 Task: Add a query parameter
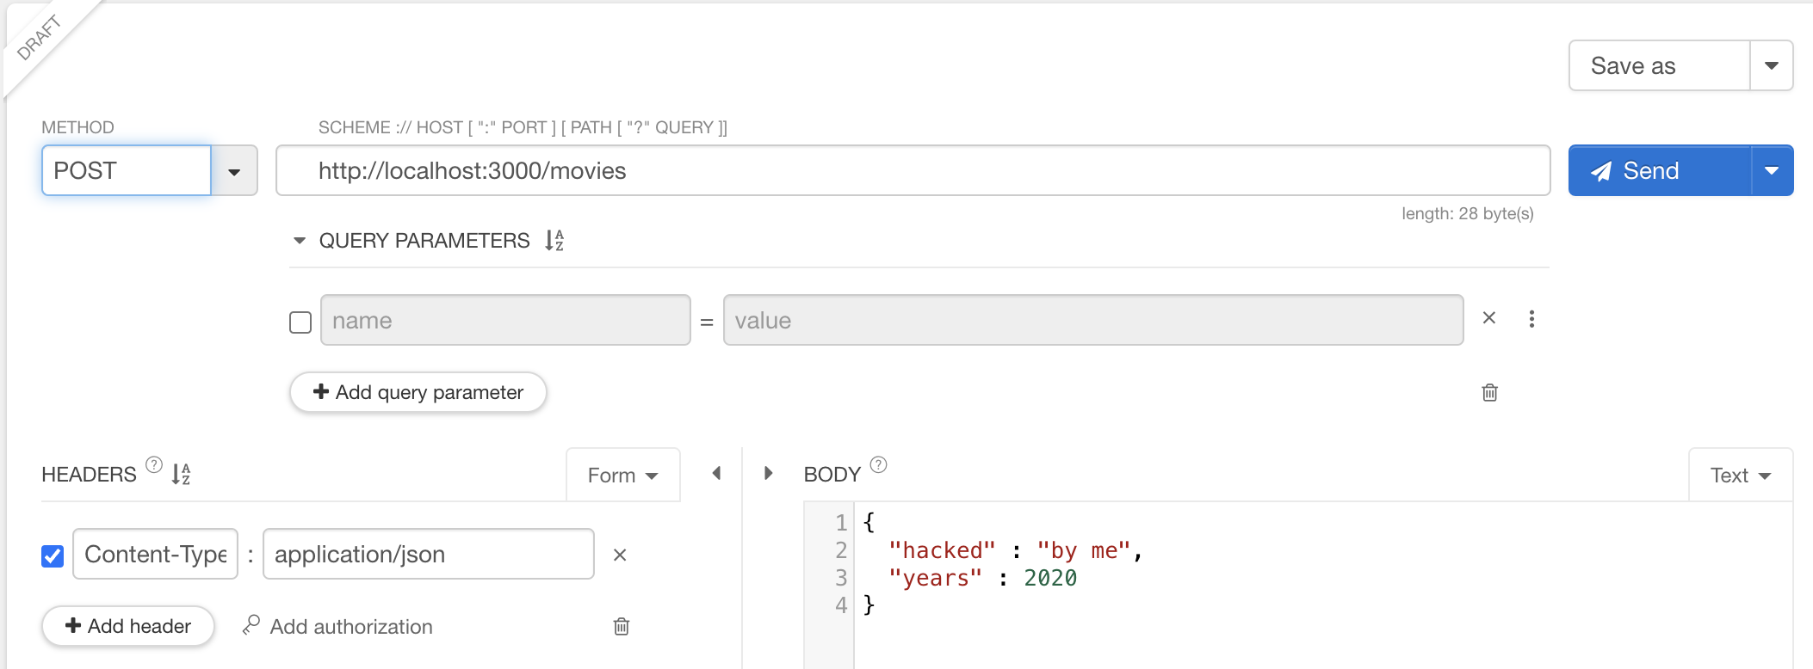(418, 392)
